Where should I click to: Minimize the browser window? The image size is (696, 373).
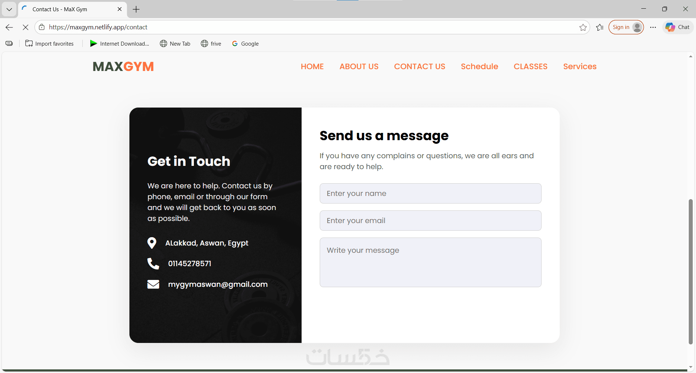click(643, 9)
